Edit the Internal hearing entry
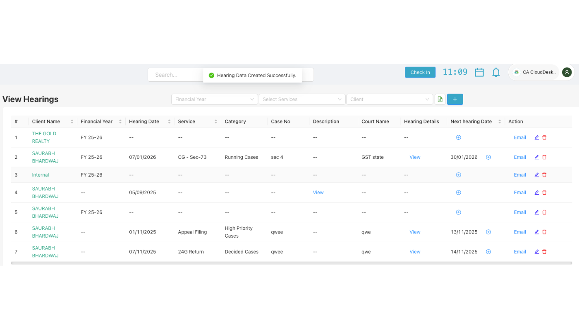The height and width of the screenshot is (330, 579). click(x=536, y=174)
